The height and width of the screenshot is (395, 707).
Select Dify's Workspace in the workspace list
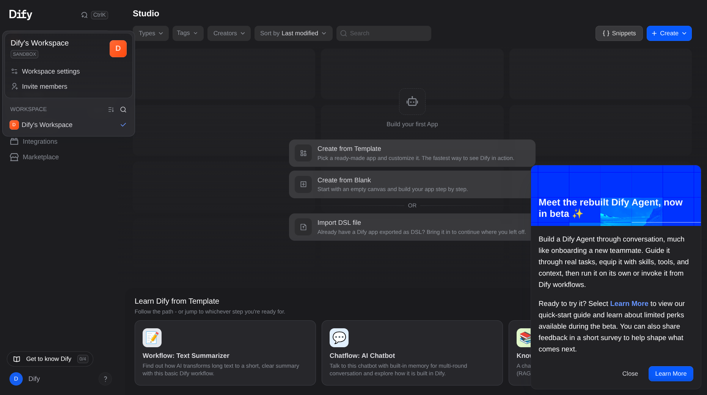(x=68, y=125)
